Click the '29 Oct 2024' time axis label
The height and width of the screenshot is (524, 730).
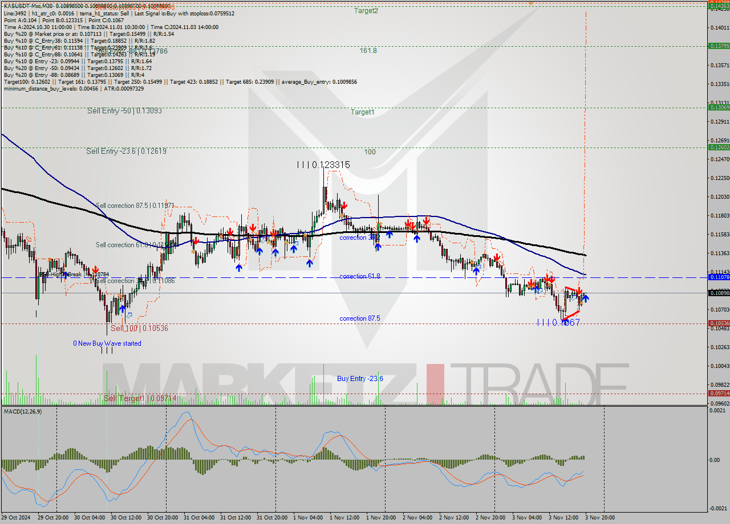pos(17,518)
